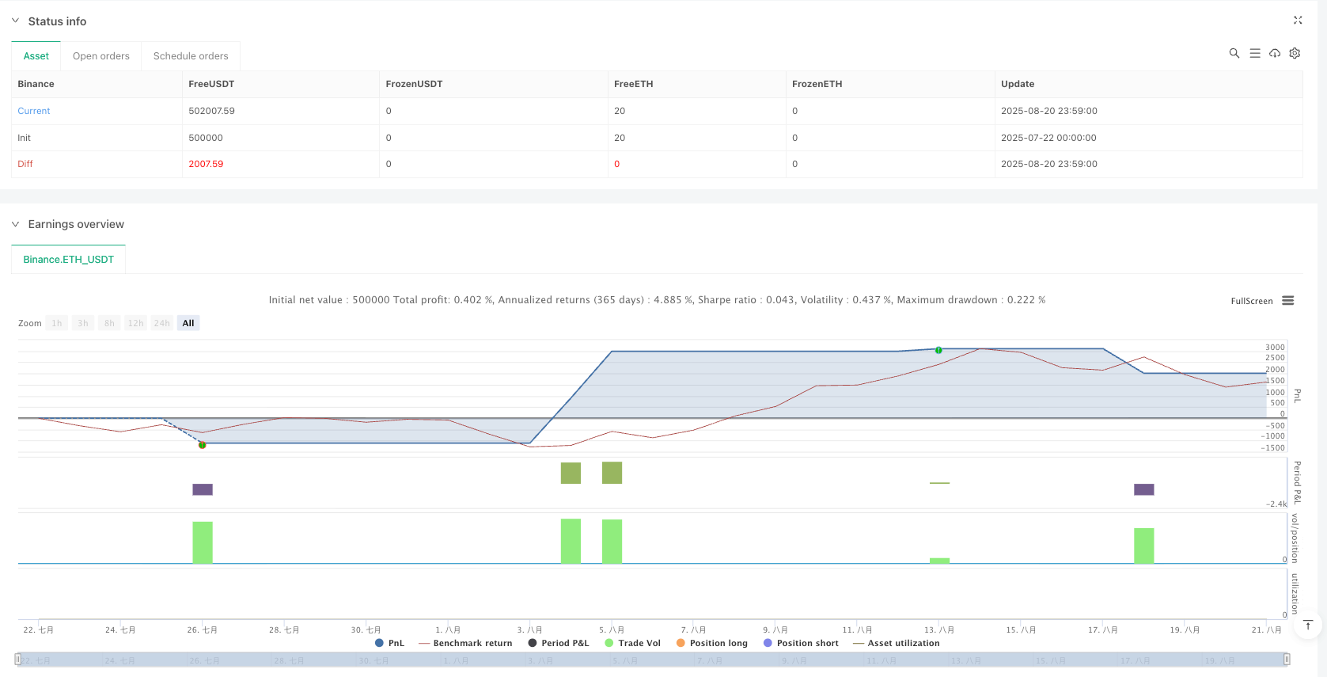Toggle PnL series in chart legend
Image resolution: width=1327 pixels, height=677 pixels.
389,643
